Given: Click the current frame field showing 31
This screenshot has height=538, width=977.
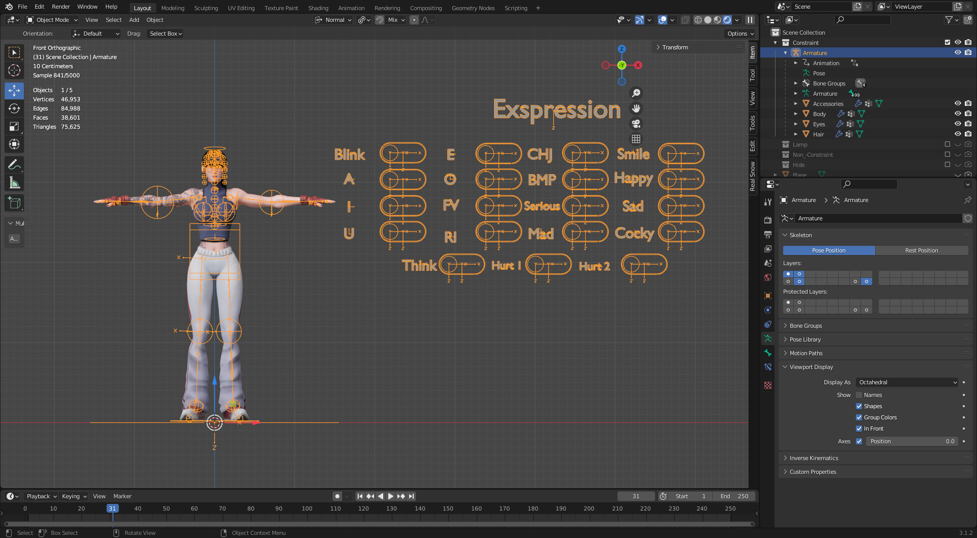Looking at the screenshot, I should [636, 496].
